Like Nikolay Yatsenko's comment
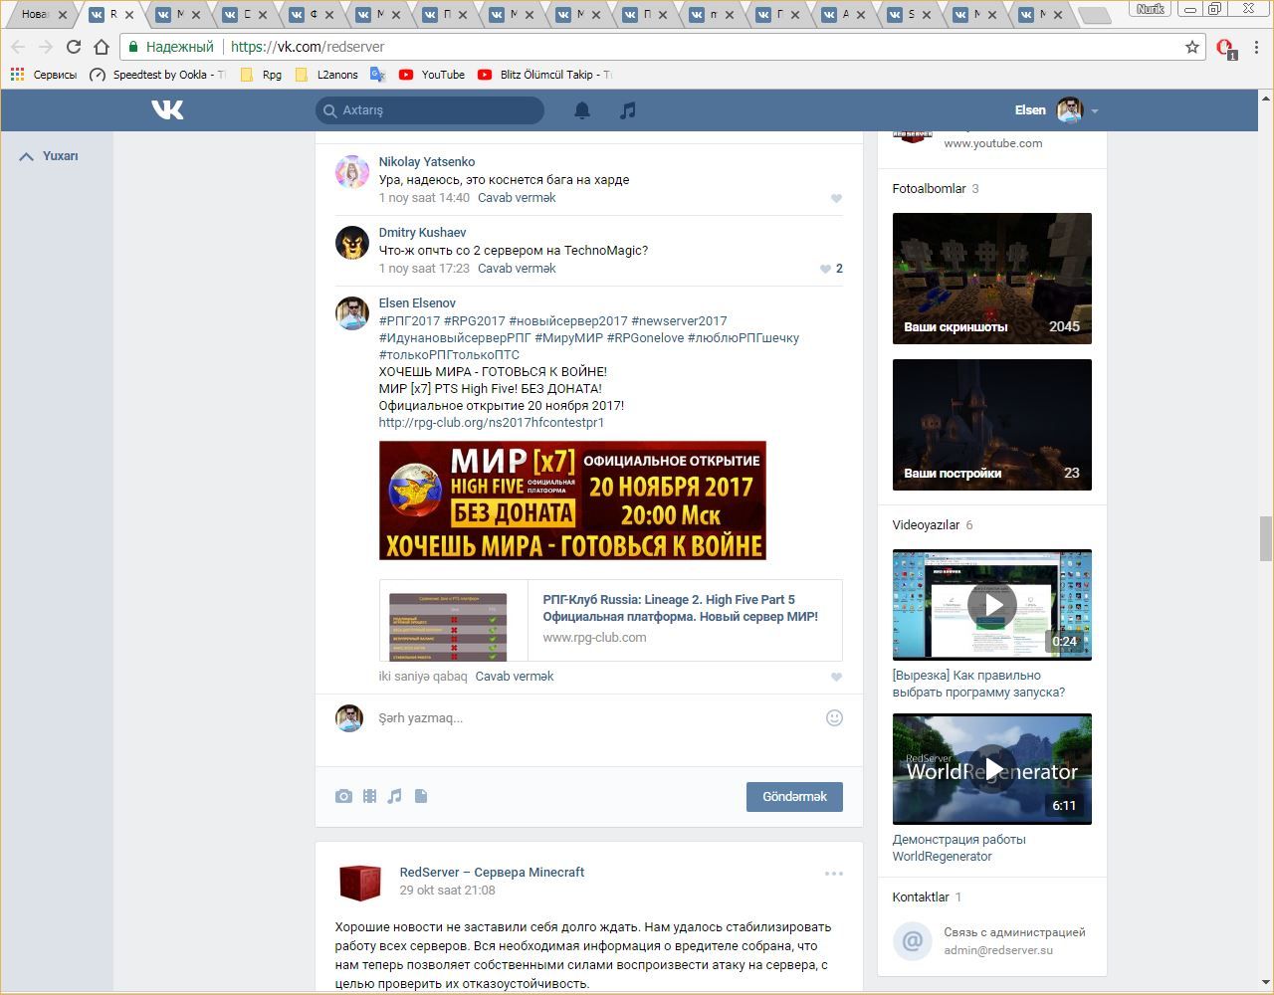The height and width of the screenshot is (995, 1274). tap(836, 198)
